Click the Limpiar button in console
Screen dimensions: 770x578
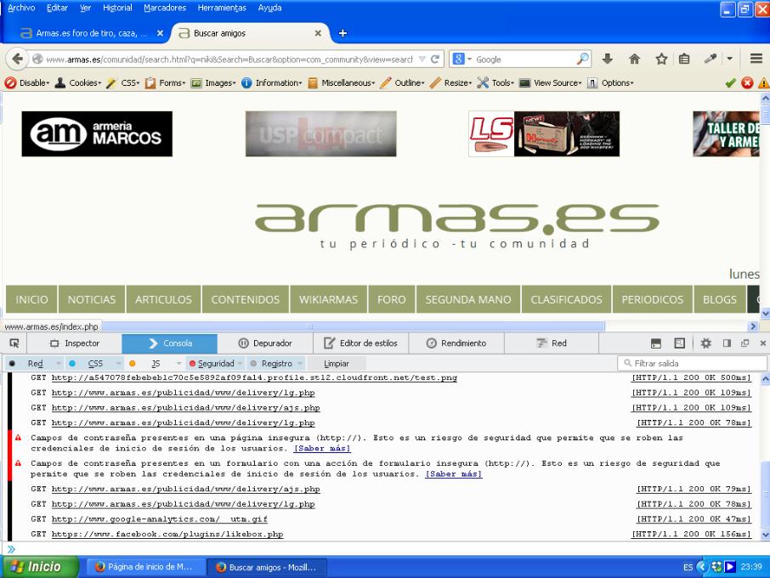(x=336, y=363)
